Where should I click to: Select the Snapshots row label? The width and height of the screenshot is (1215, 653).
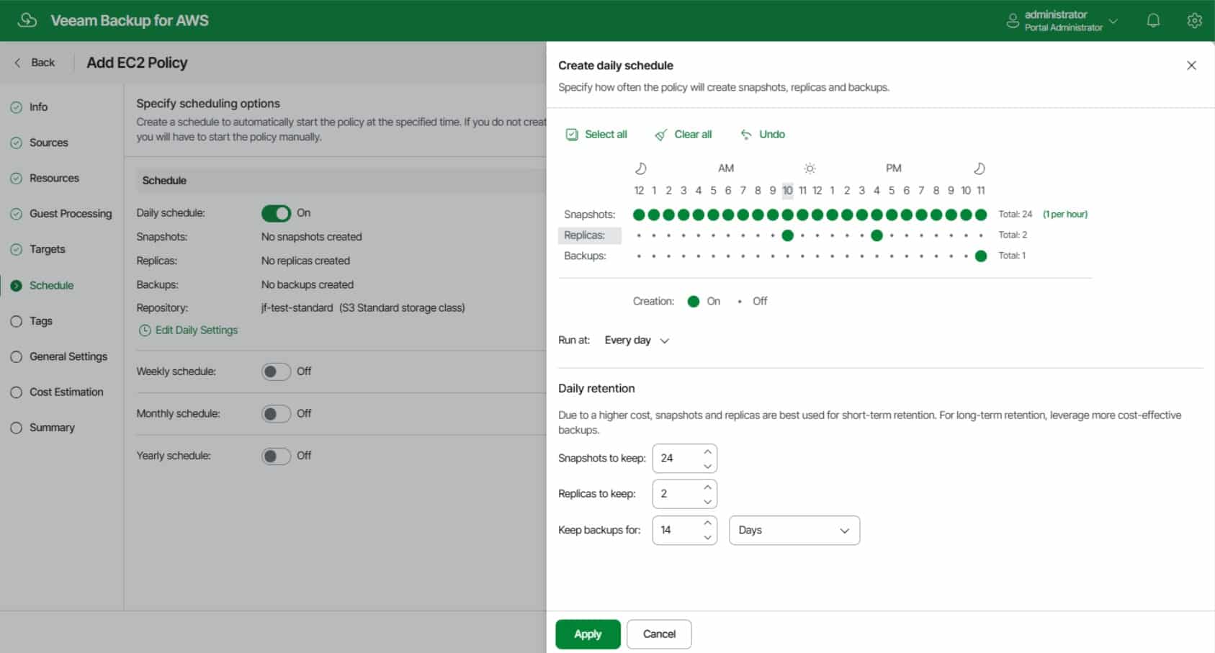coord(590,215)
